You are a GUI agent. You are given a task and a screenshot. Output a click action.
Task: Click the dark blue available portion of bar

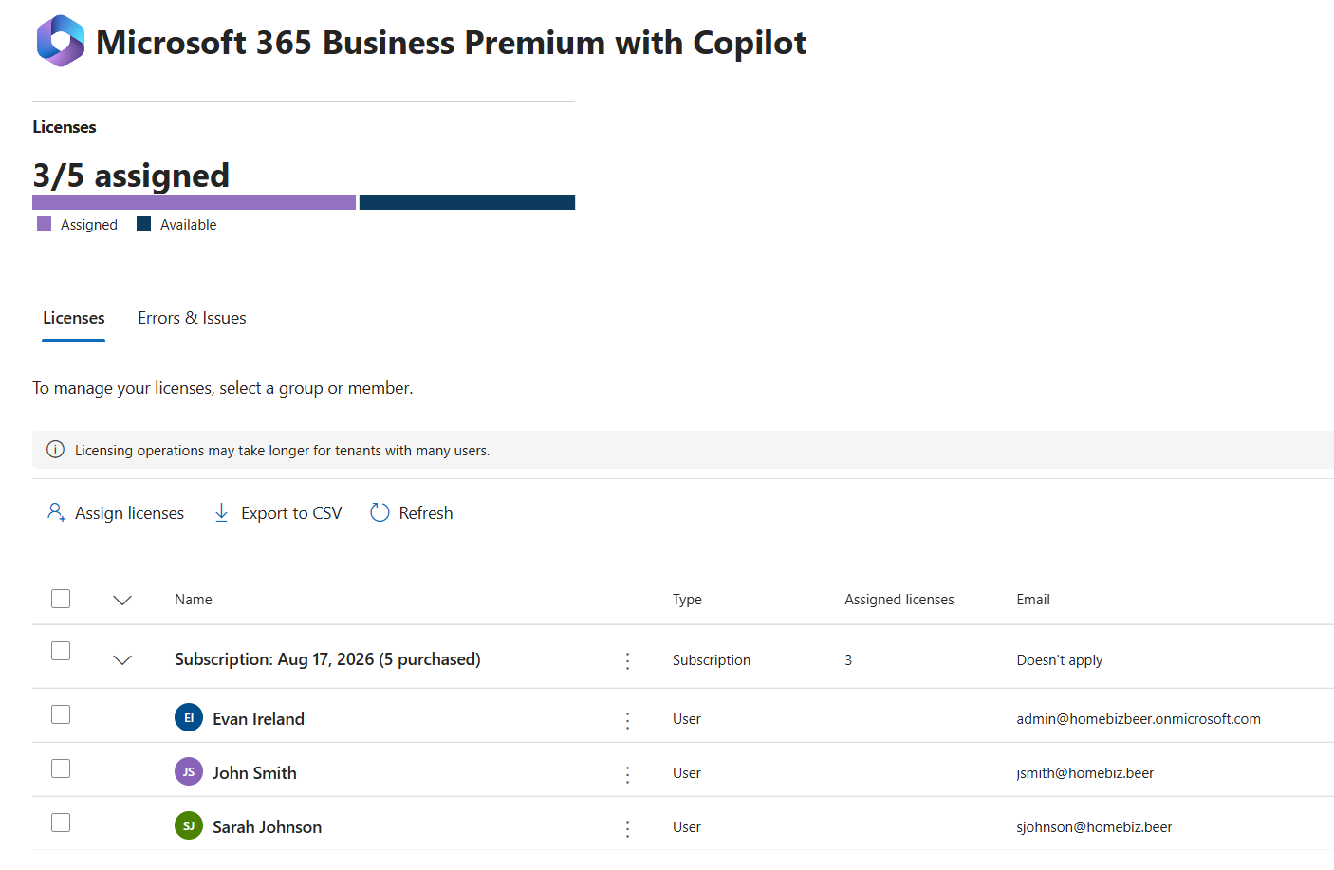[467, 202]
